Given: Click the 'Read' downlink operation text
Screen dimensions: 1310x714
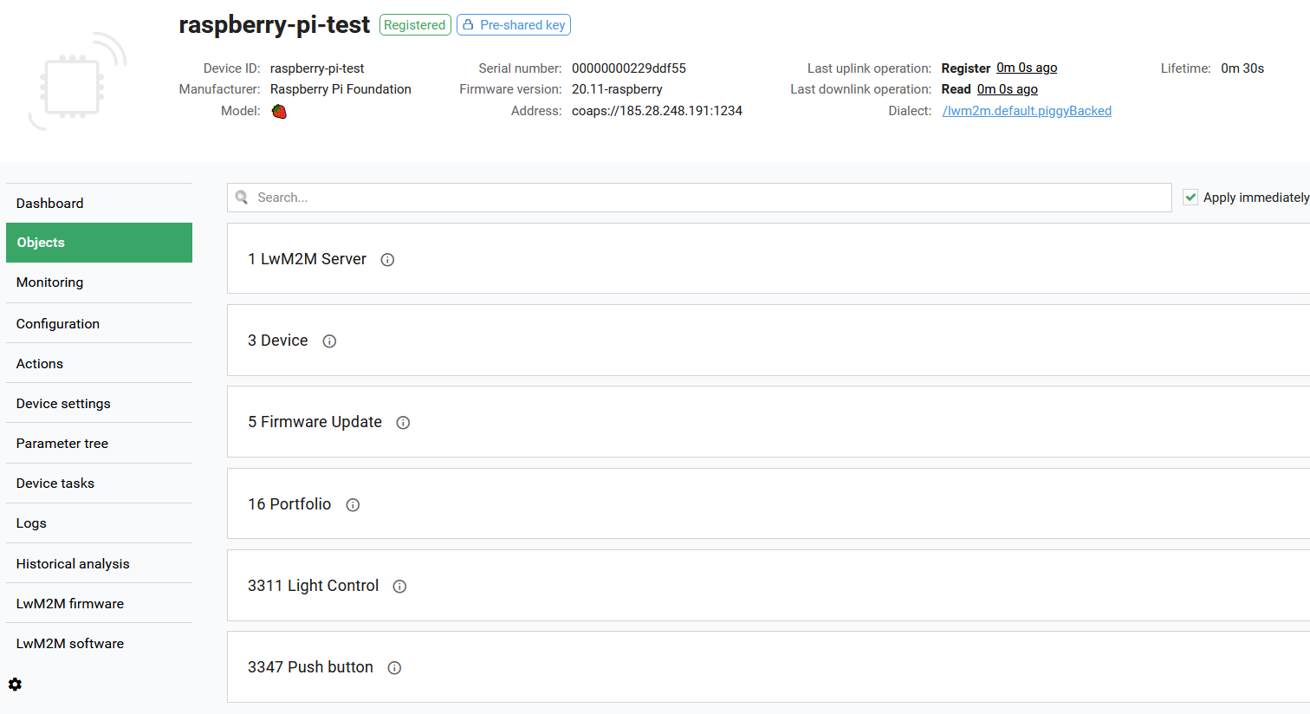Looking at the screenshot, I should click(957, 89).
